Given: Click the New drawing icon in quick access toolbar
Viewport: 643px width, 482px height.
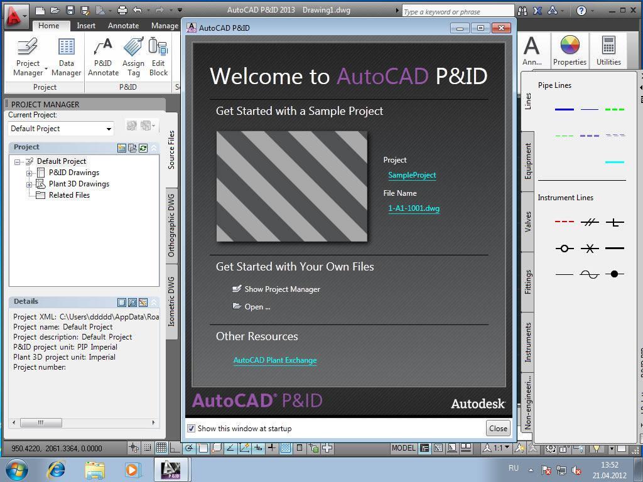Looking at the screenshot, I should [x=40, y=10].
